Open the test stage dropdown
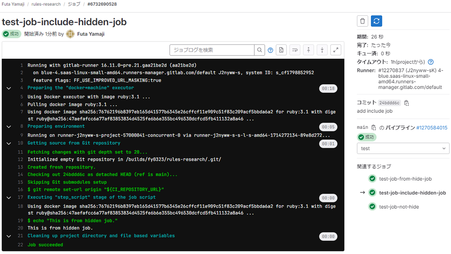The width and height of the screenshot is (451, 254). coord(403,148)
